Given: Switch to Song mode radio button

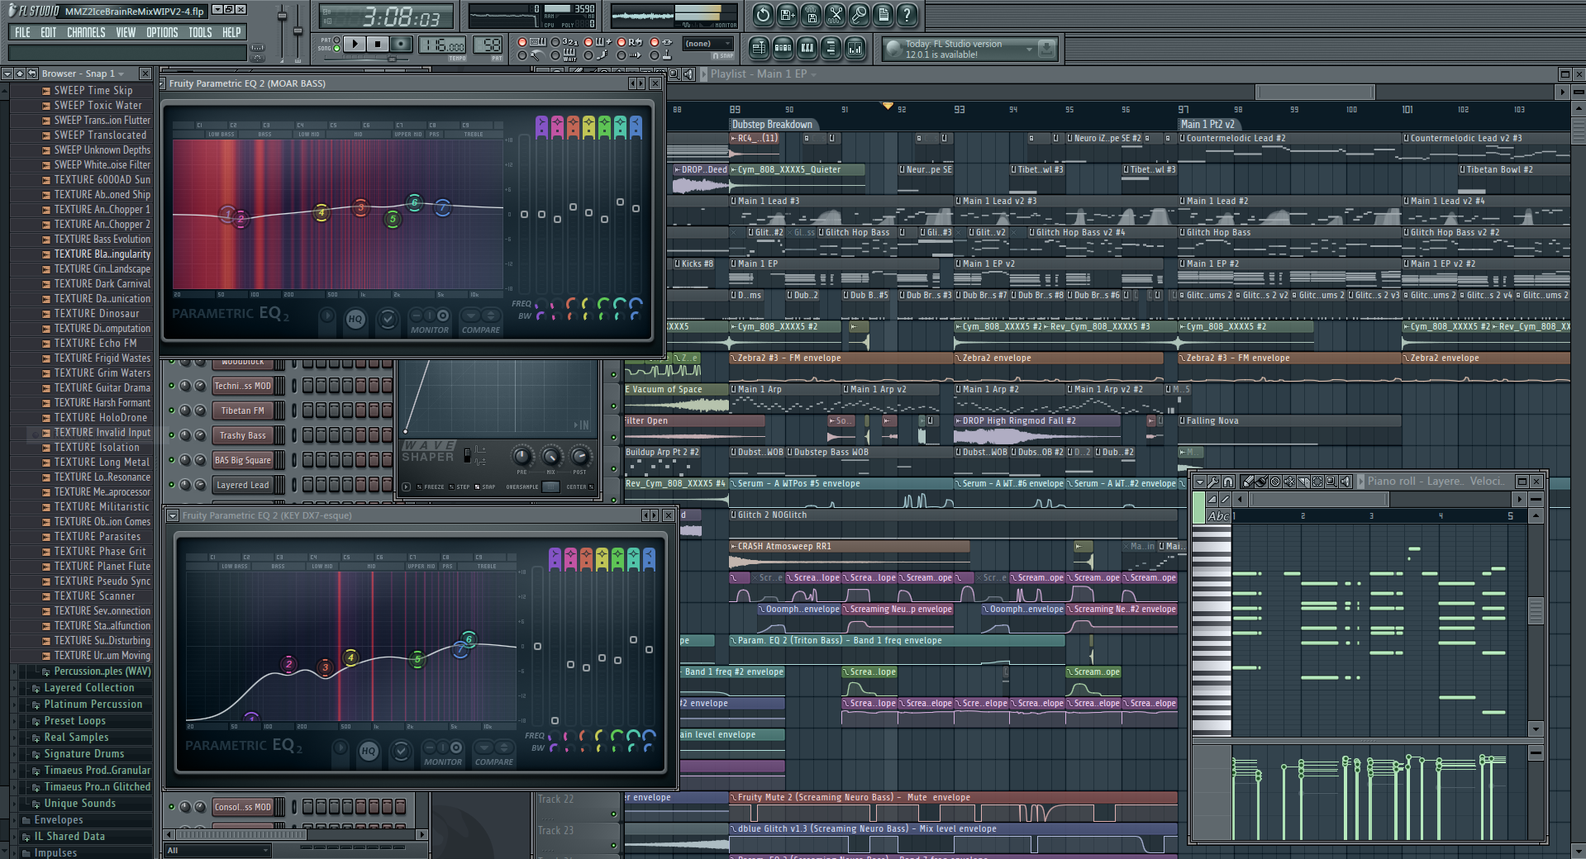Looking at the screenshot, I should (x=337, y=49).
